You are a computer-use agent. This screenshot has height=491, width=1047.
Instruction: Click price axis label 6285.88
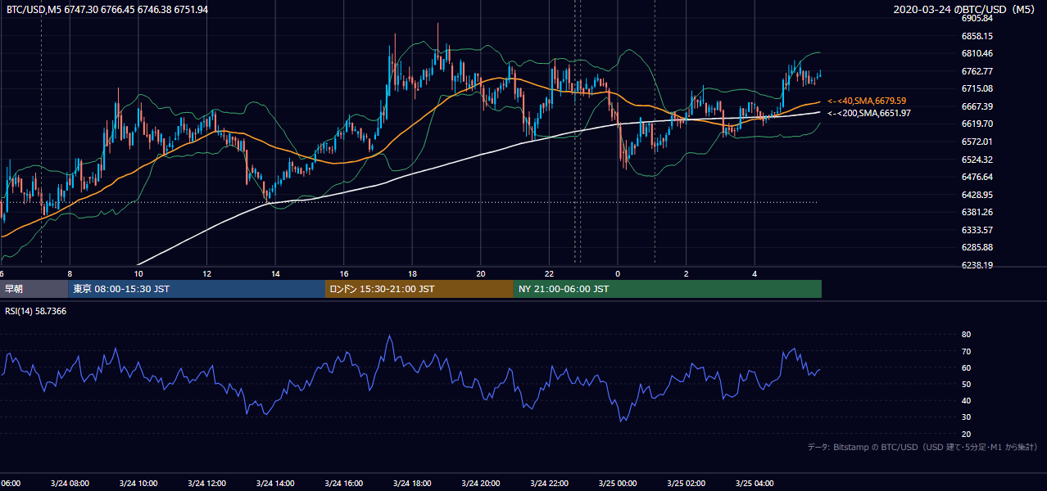point(977,247)
